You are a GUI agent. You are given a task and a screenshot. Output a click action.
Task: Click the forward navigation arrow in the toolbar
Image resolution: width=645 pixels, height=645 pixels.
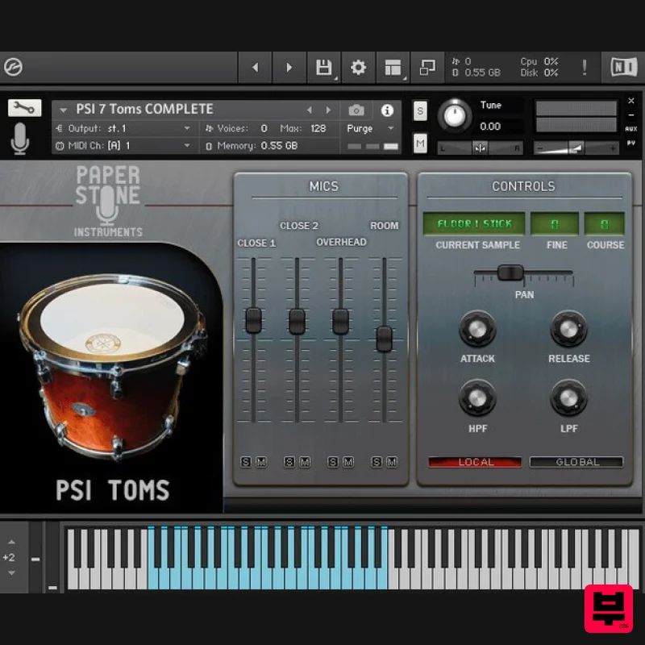coord(289,68)
